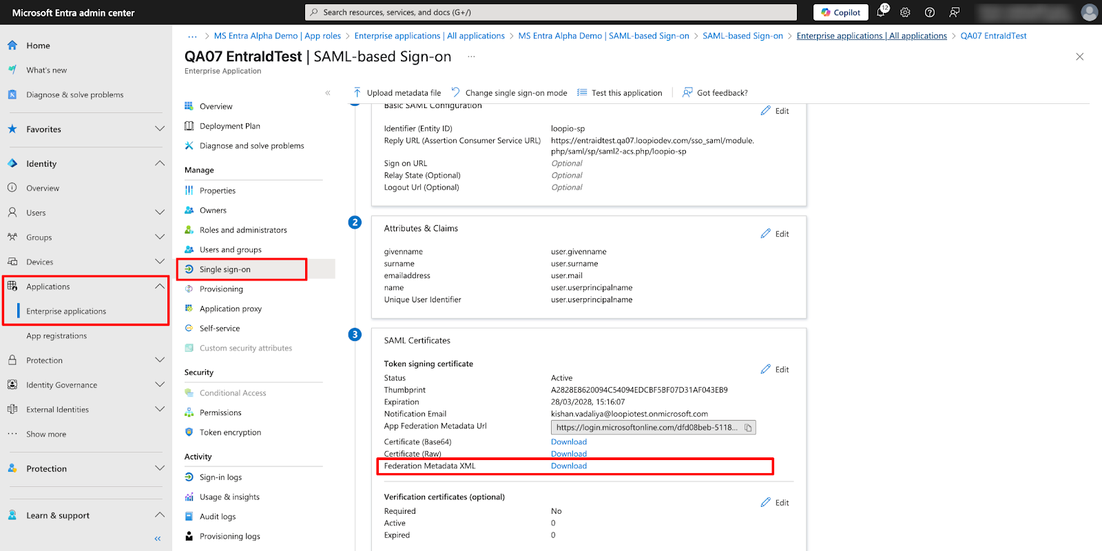Download Certificate (Base64)

coord(569,442)
